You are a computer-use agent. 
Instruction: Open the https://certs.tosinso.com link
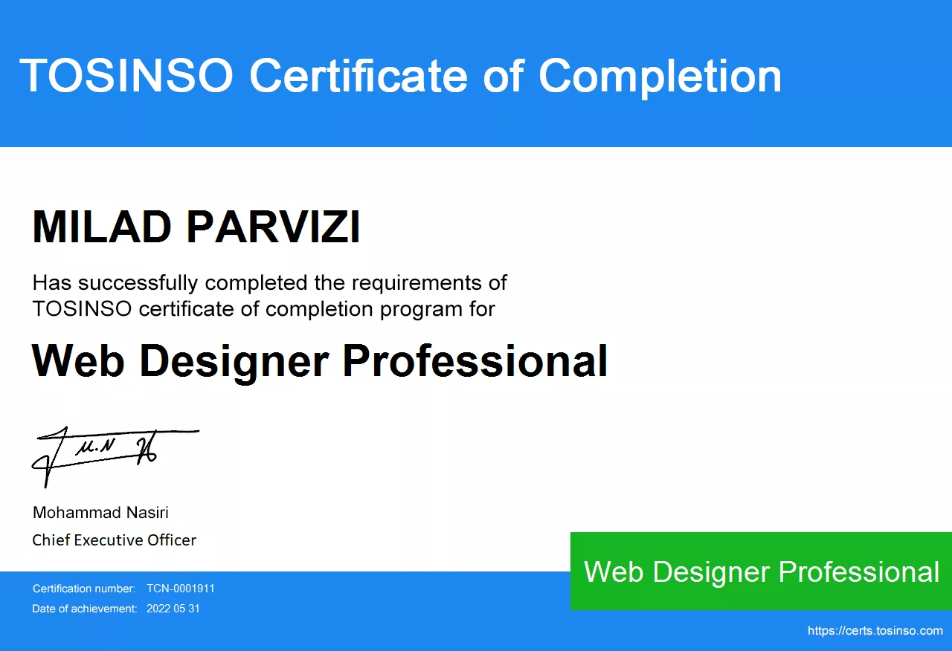[875, 631]
